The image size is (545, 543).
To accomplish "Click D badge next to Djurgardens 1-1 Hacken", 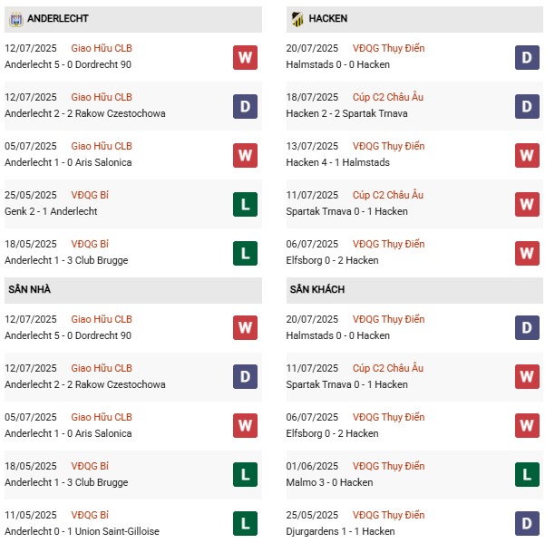I will (528, 523).
